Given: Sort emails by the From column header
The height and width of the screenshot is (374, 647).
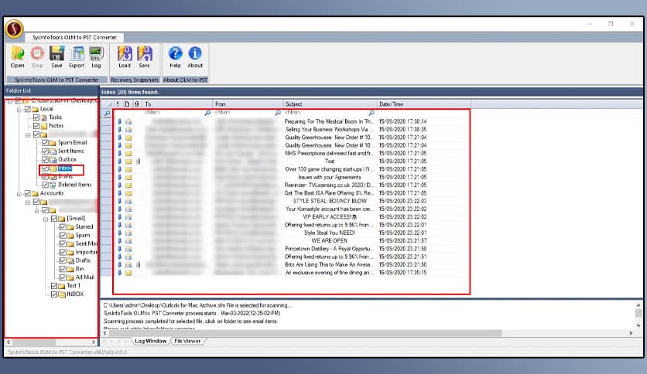Looking at the screenshot, I should point(248,104).
